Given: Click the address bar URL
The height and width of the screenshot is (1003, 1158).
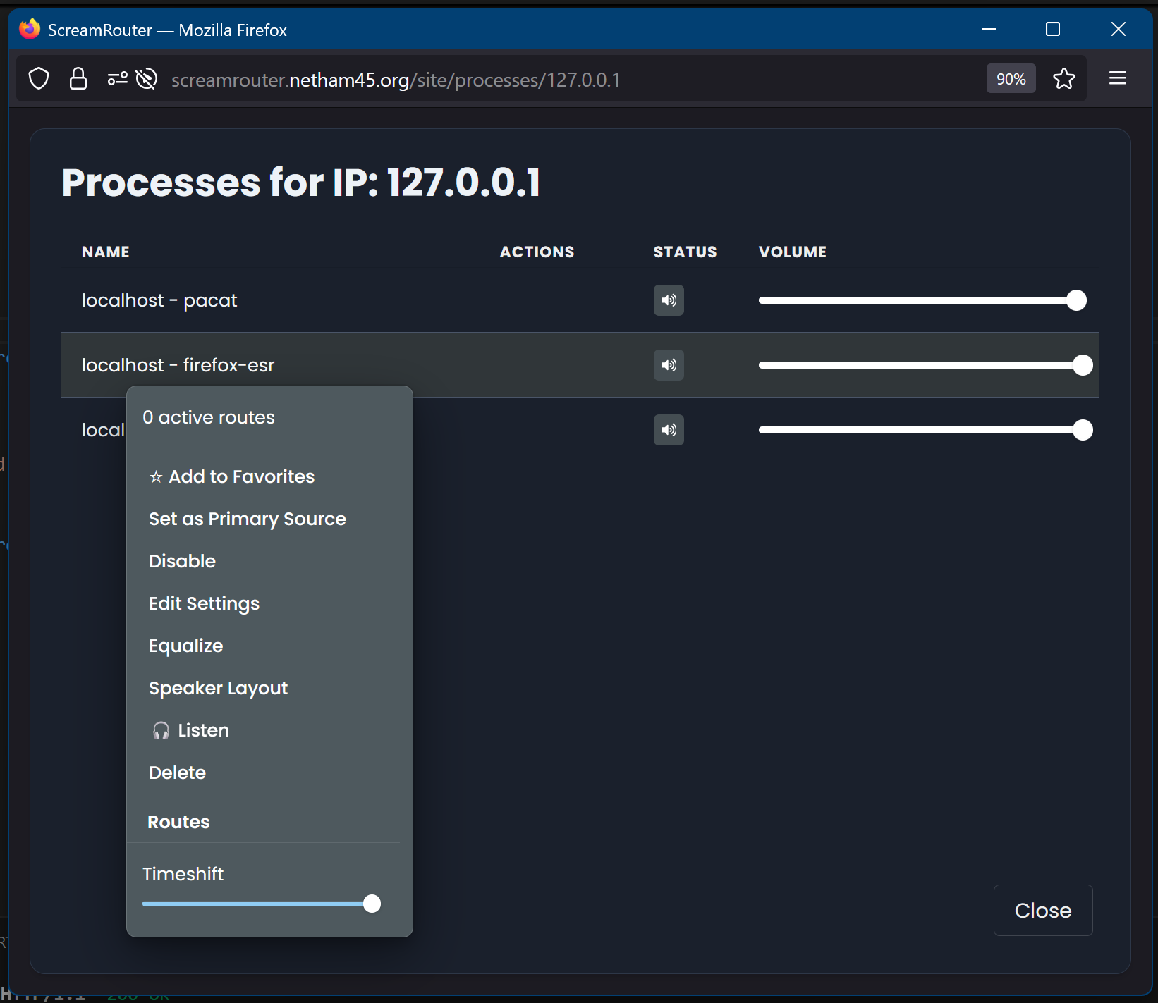Looking at the screenshot, I should (x=395, y=80).
